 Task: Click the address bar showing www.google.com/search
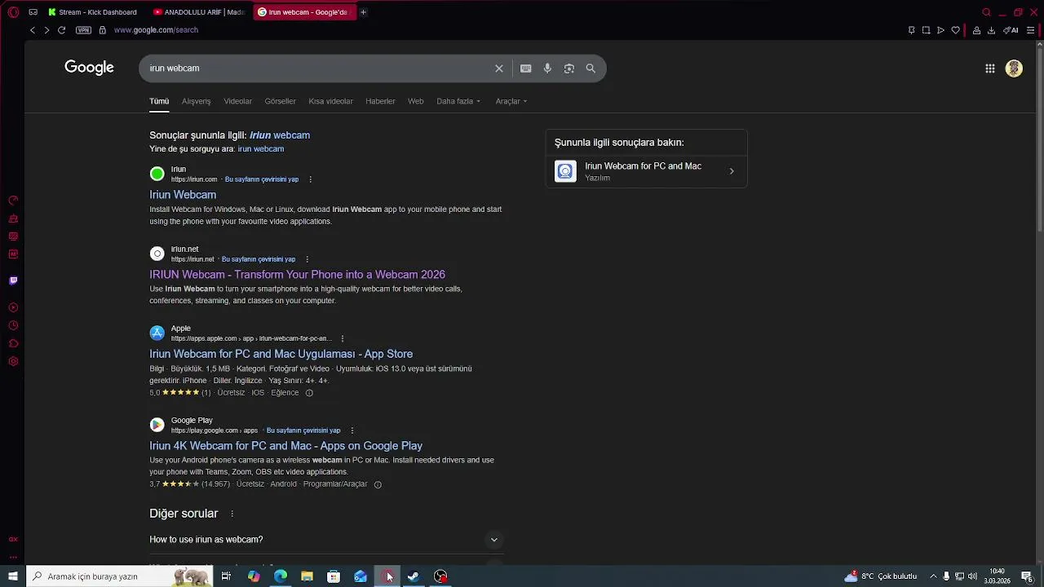point(156,30)
